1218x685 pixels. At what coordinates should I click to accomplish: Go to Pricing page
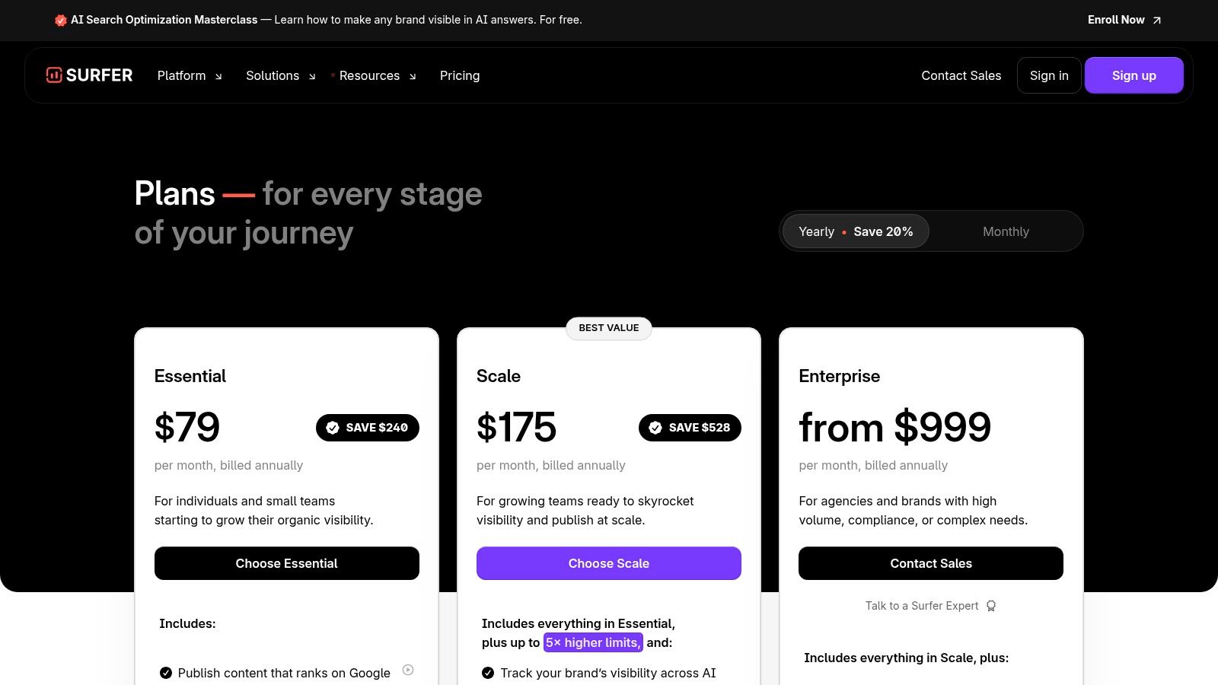click(x=460, y=75)
